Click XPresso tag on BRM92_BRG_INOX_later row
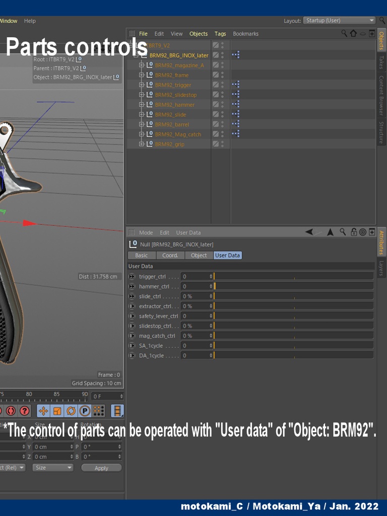Viewport: 387px width, 516px height. pos(236,55)
